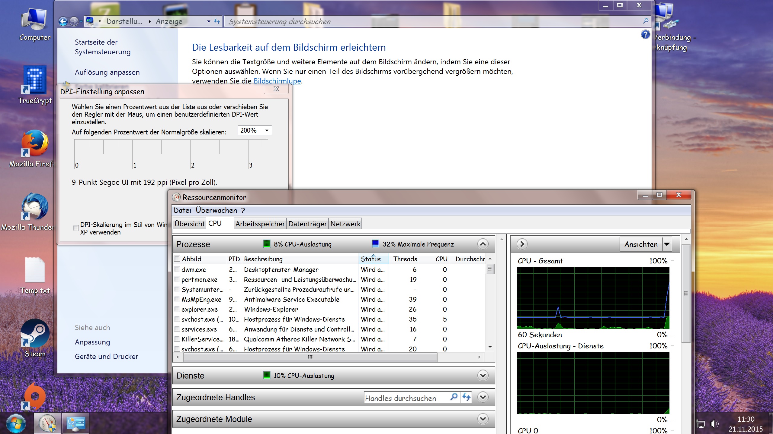
Task: Open the Steam desktop shortcut
Action: click(x=35, y=333)
